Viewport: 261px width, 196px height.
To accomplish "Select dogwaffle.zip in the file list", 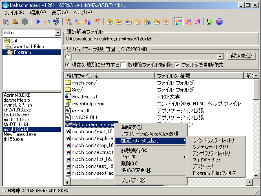I will pos(17,100).
